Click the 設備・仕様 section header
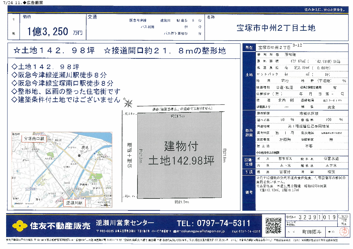The width and height of the screenshot is (353, 249). 249,162
